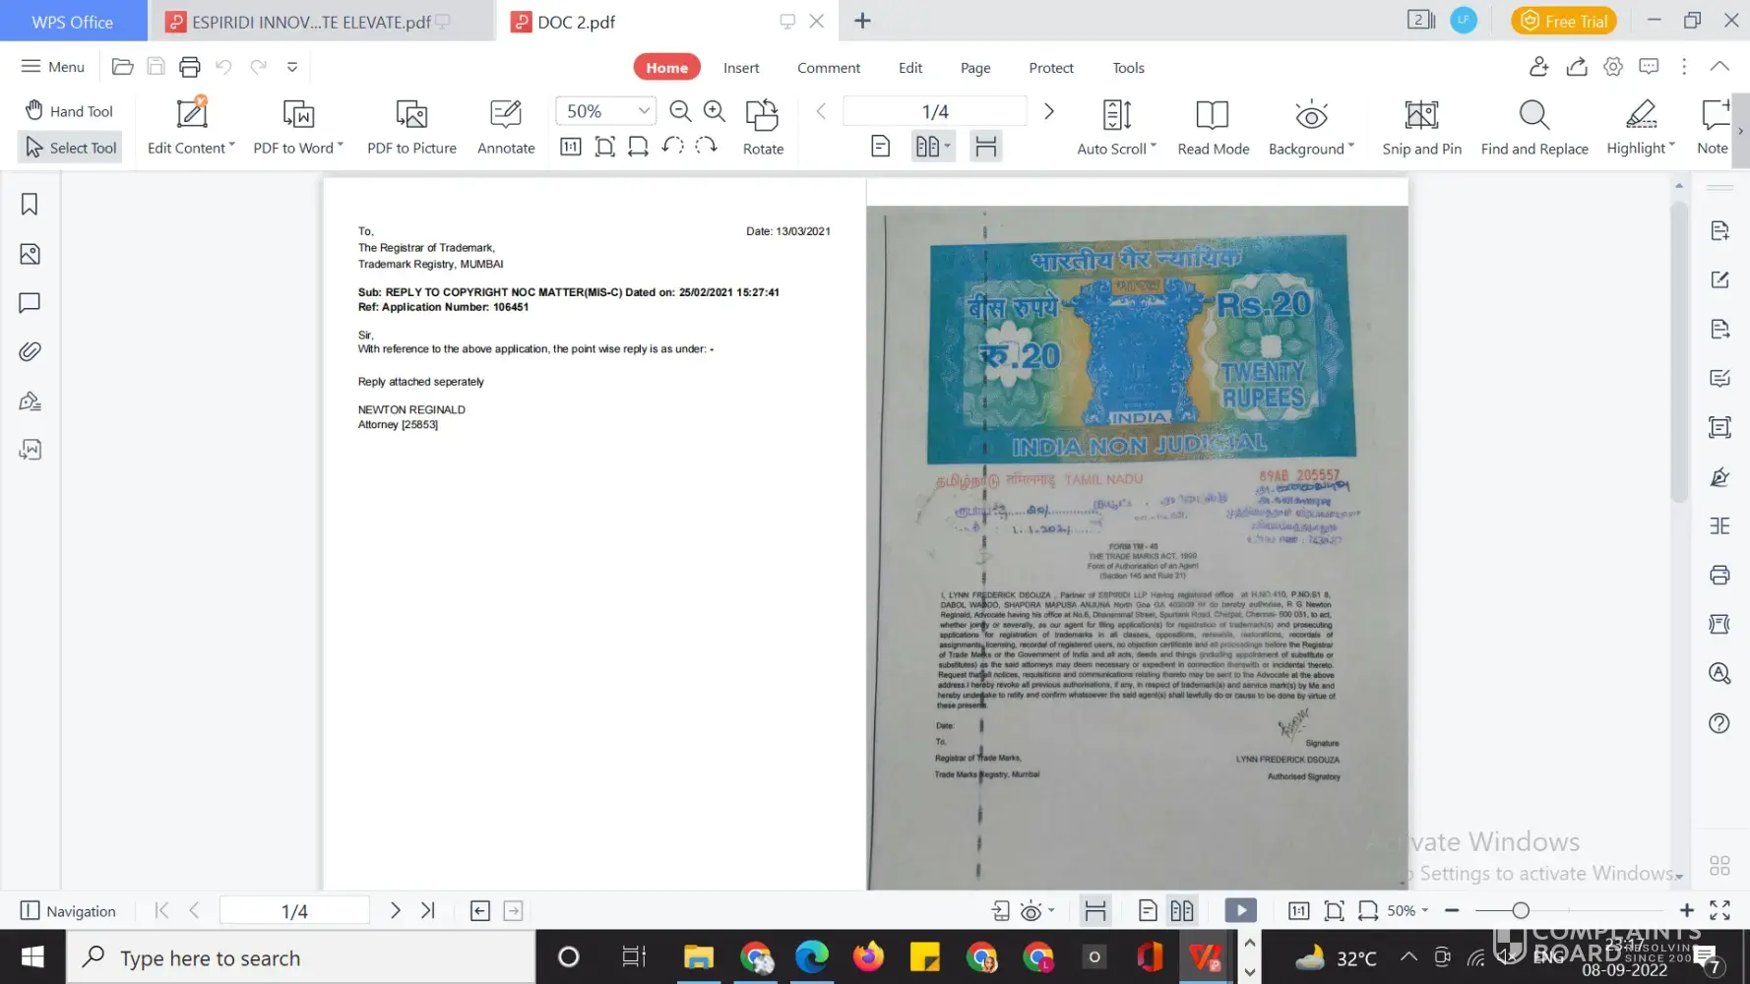Open the quick access toolbar customize dropdown
The height and width of the screenshot is (984, 1750).
coord(292,67)
